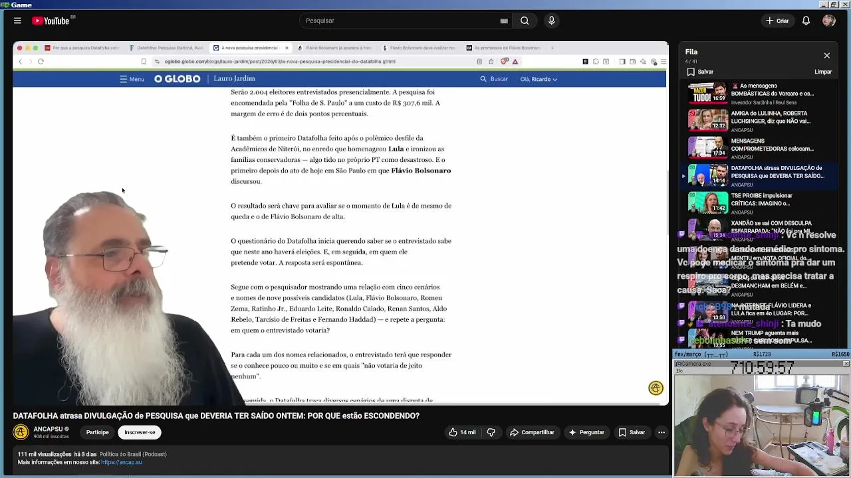Open the on-screen keyboard icon in search
Image resolution: width=851 pixels, height=478 pixels.
click(x=504, y=21)
